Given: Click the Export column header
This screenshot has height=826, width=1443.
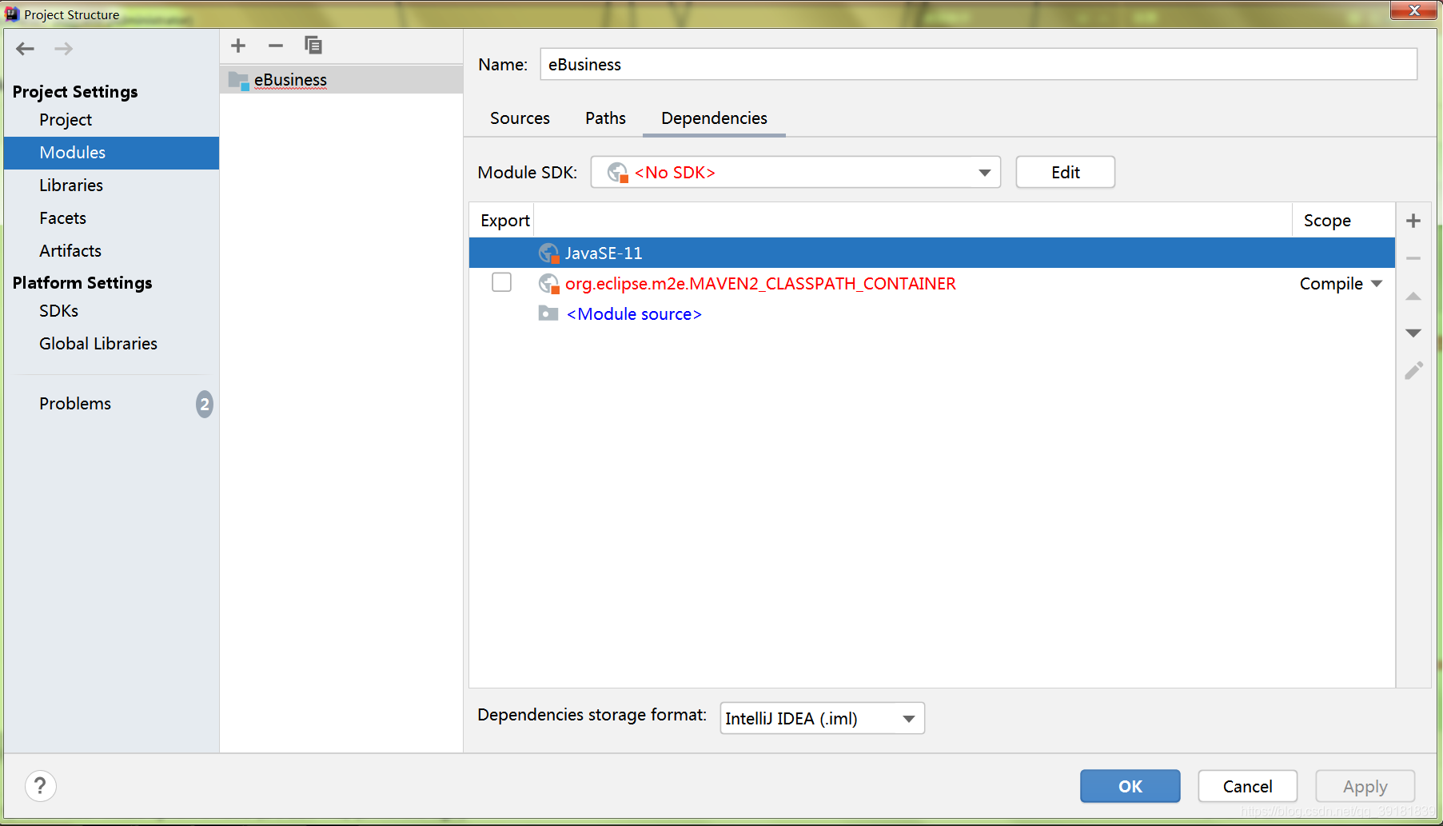Looking at the screenshot, I should click(504, 221).
